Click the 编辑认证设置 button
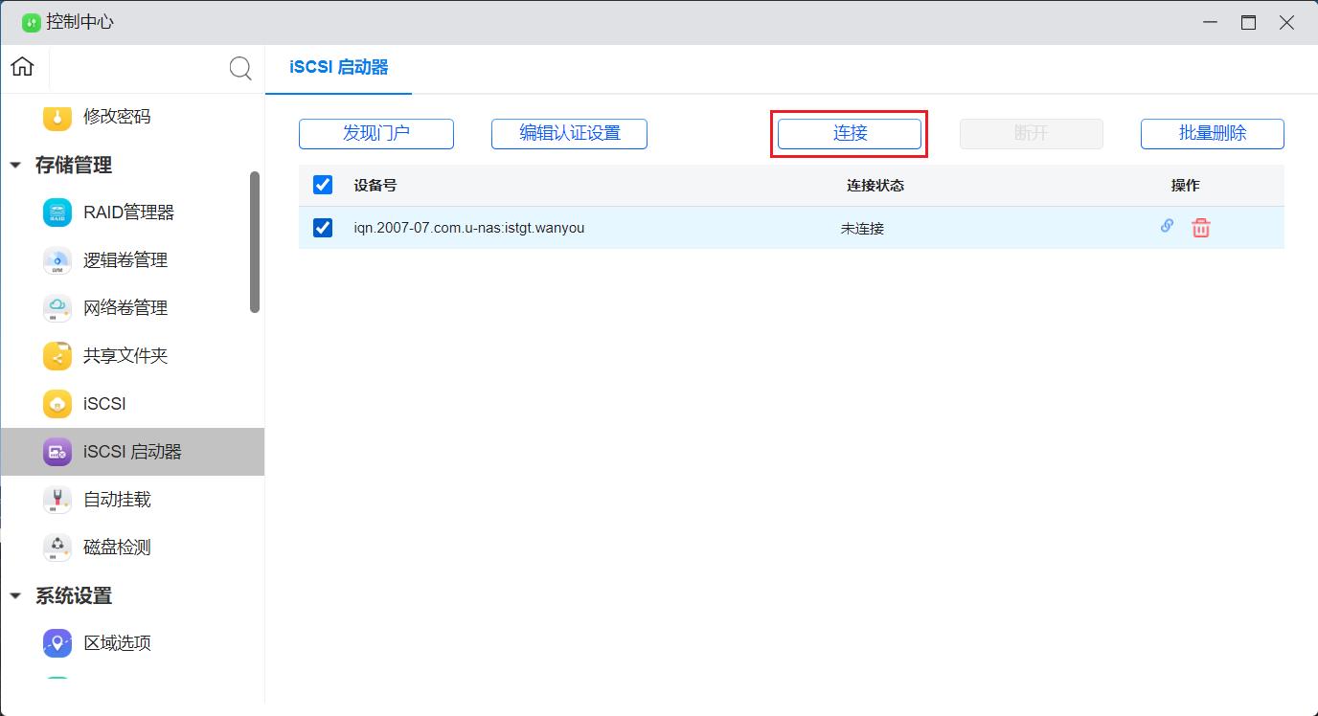 click(569, 134)
